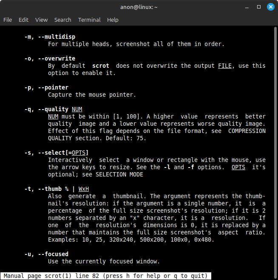Viewport: 278px width, 280px height.
Task: Minimize the terminal window
Action: point(247,7)
